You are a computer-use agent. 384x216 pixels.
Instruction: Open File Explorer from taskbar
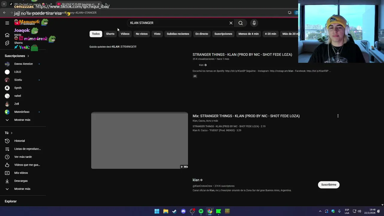pos(166,211)
